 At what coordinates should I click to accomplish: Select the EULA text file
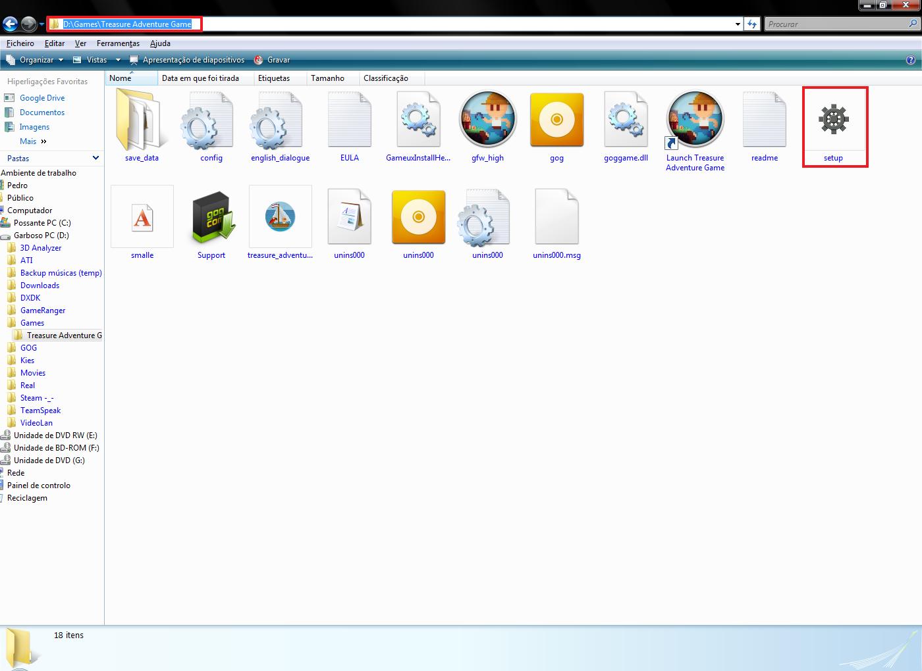click(350, 120)
